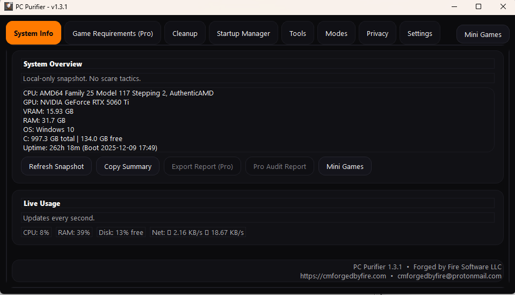Viewport: 515px width, 295px height.
Task: Switch to the Modes tab
Action: [x=336, y=33]
